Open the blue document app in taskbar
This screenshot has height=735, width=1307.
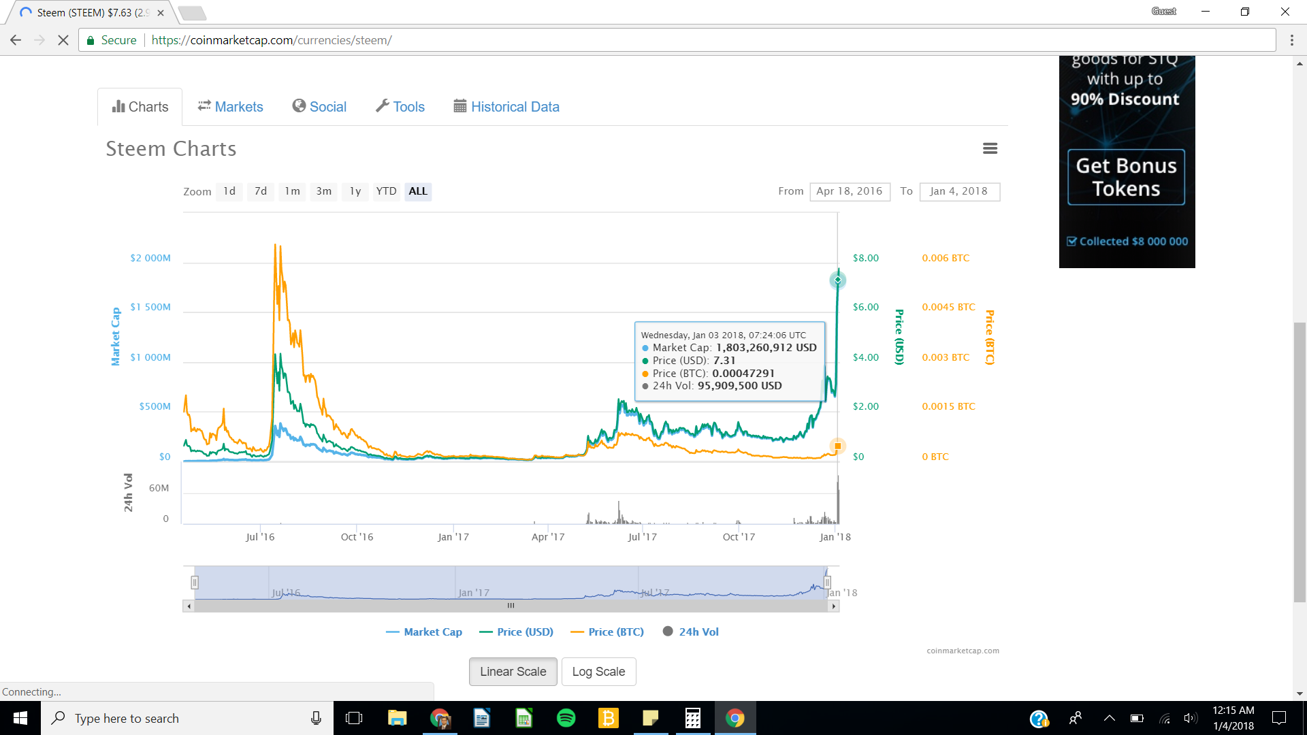click(481, 718)
